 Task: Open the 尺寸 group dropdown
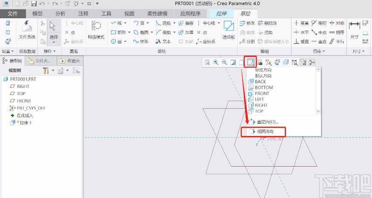click(358, 51)
